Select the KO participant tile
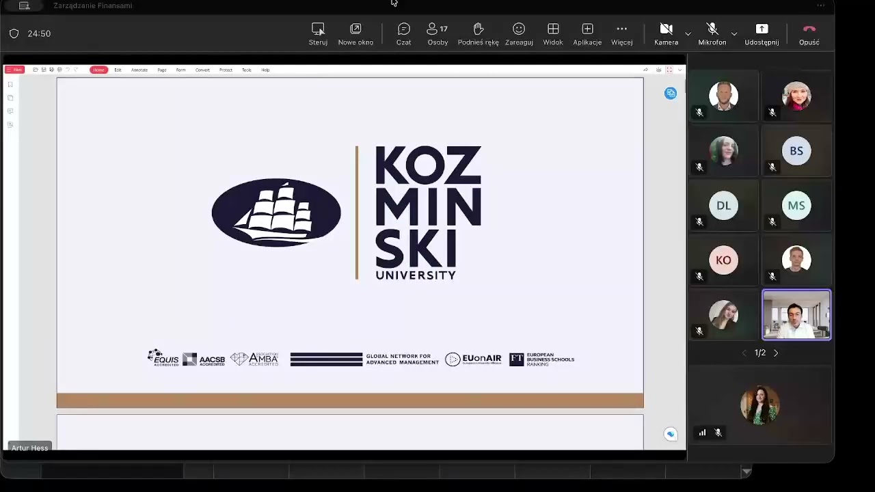 click(723, 260)
